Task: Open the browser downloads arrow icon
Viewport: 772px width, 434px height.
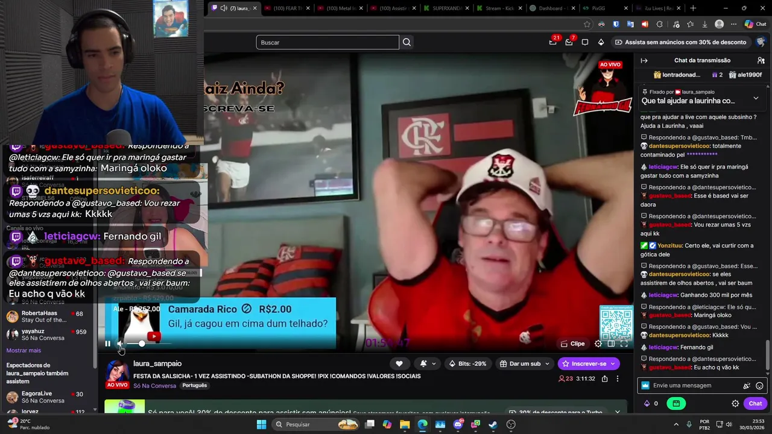Action: pyautogui.click(x=704, y=24)
